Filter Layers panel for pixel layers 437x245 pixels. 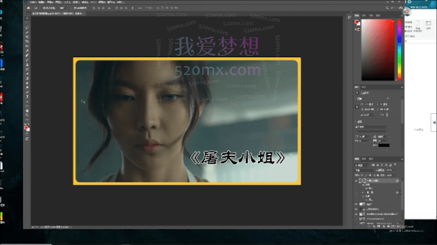[373, 165]
